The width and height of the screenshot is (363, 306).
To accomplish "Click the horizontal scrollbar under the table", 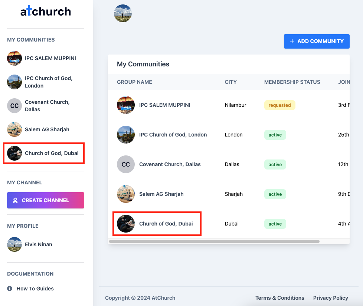I will [x=214, y=241].
